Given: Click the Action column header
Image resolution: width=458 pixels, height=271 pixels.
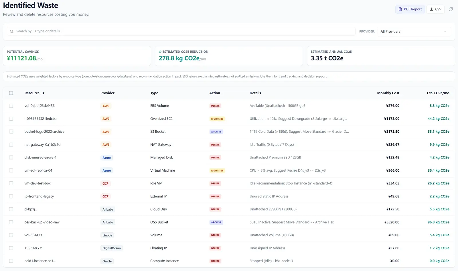Looking at the screenshot, I should point(215,93).
